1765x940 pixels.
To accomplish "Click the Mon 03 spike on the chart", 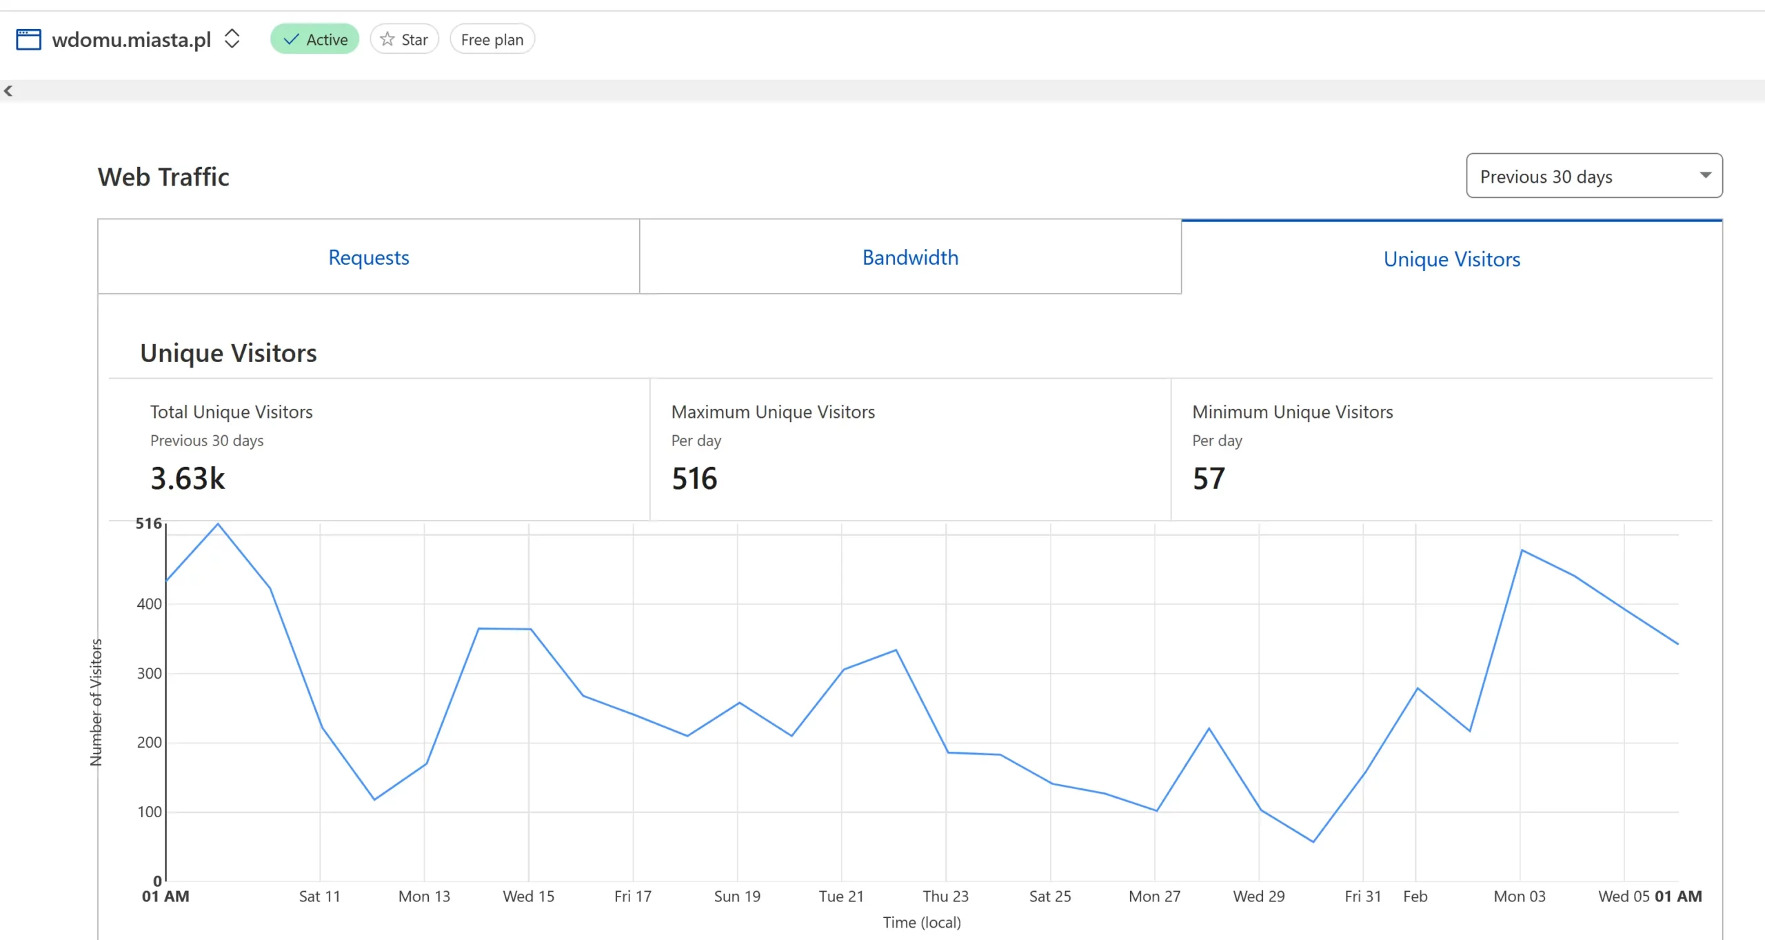I will pos(1522,550).
